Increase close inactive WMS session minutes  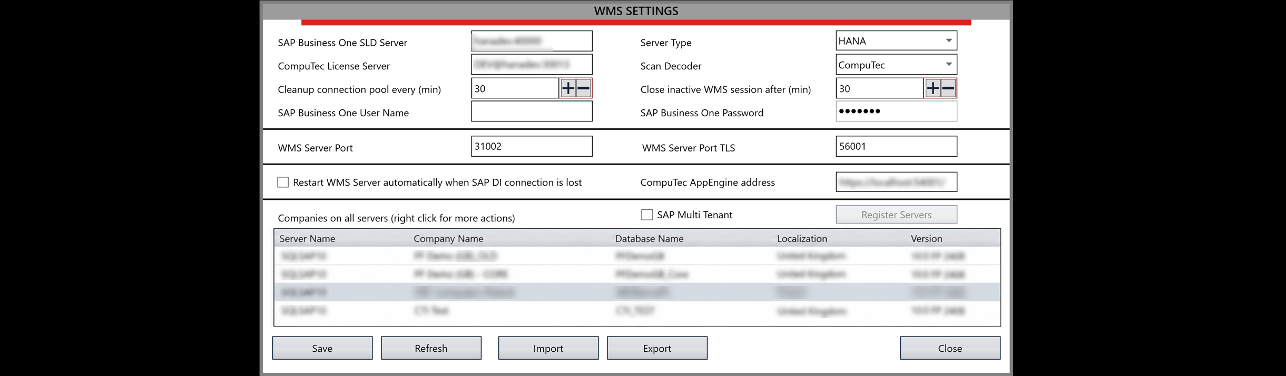(x=932, y=88)
